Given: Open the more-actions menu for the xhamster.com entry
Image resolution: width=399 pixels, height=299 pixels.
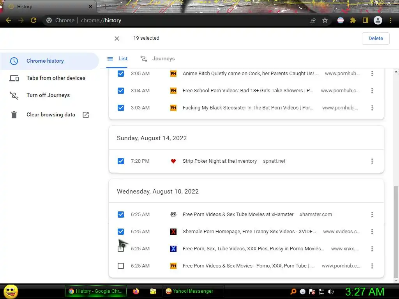Looking at the screenshot, I should 372,215.
